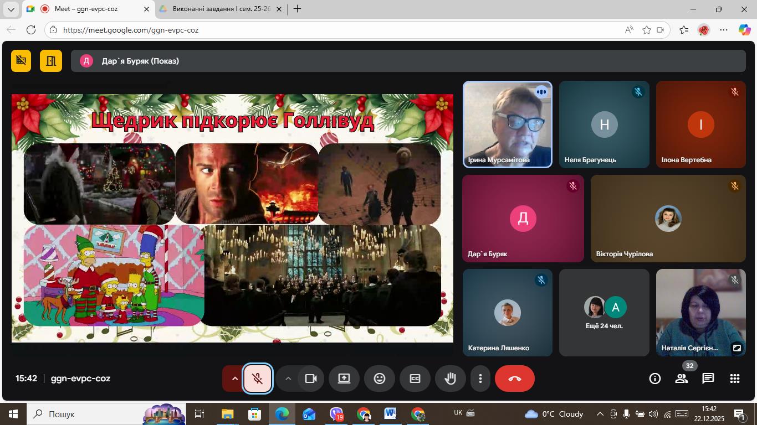Raise your hand in the meeting

point(451,379)
